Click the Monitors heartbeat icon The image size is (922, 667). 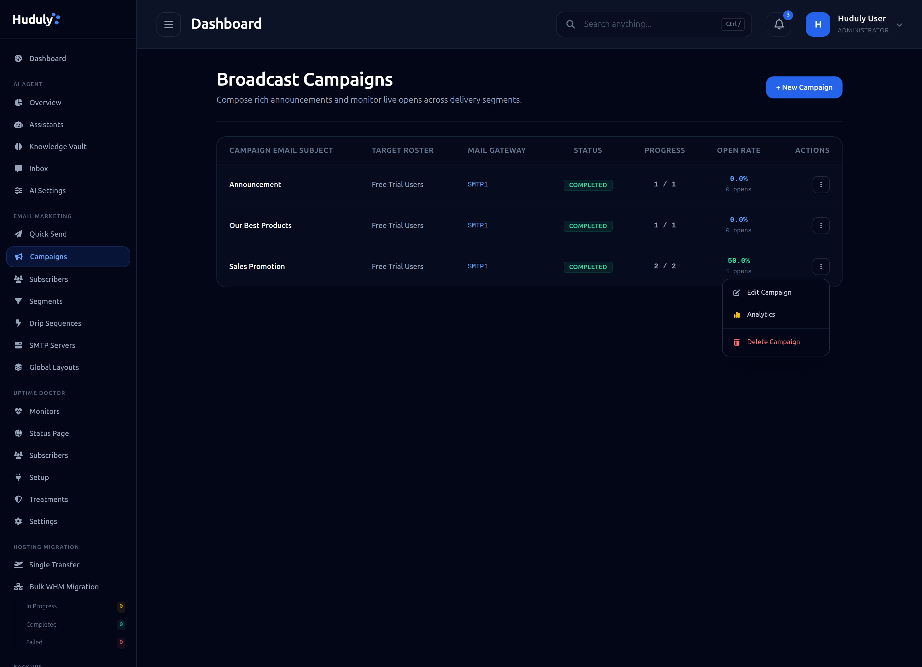tap(18, 411)
